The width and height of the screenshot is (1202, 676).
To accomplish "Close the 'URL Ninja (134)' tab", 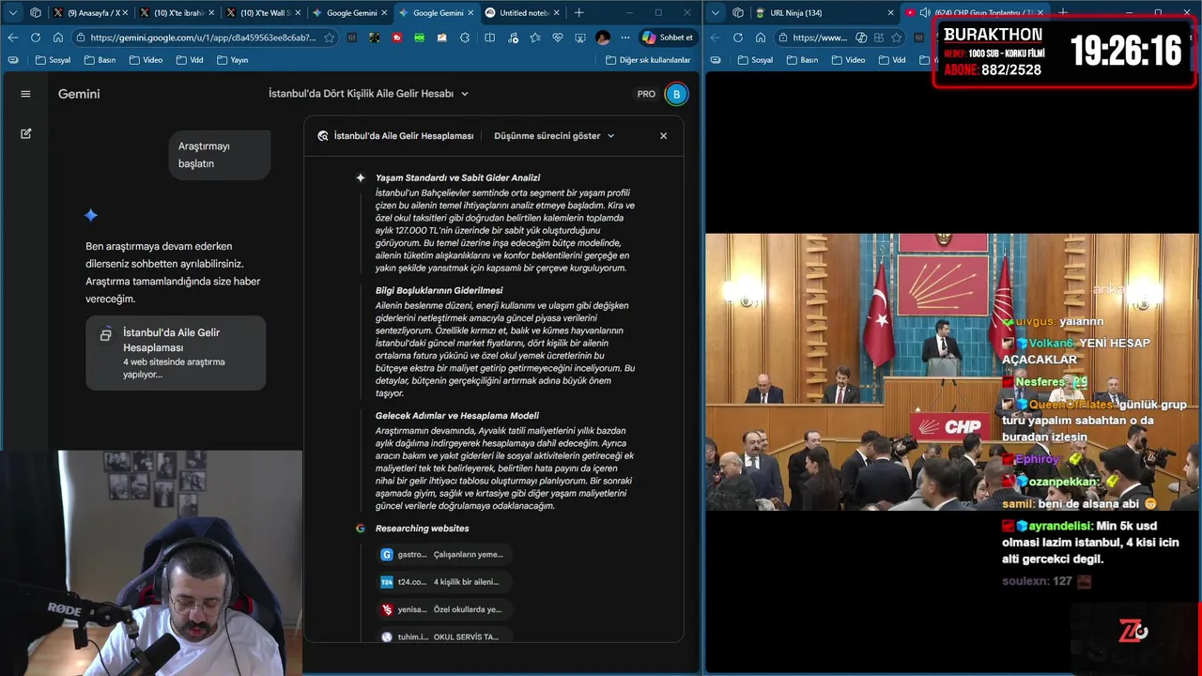I will coord(890,13).
